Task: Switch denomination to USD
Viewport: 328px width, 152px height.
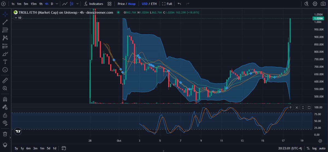Action: (144, 4)
